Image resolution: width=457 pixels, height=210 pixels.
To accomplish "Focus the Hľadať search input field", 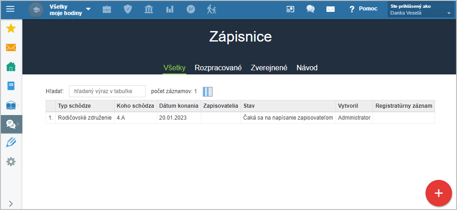I will point(107,91).
